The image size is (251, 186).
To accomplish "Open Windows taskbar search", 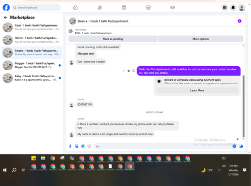I will pyautogui.click(x=14, y=170).
